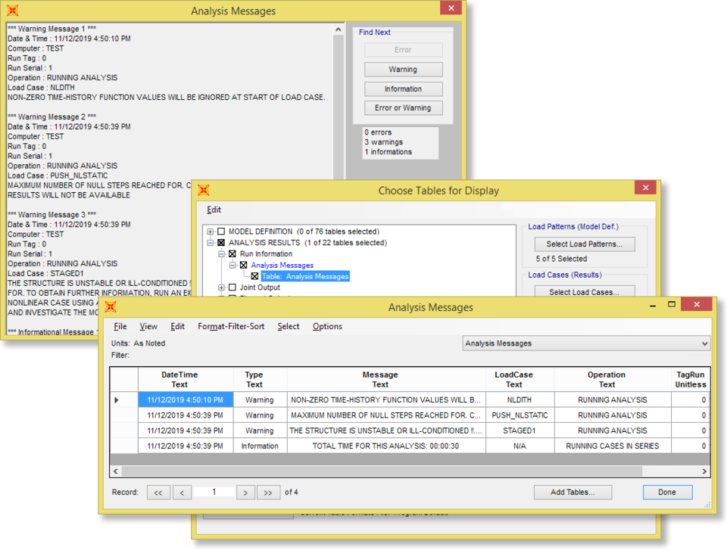Expand the MODEL DEFINITION tree node
This screenshot has width=727, height=550.
(x=211, y=231)
